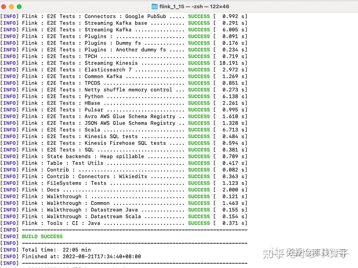
Task: Click the red close button
Action: coord(4,6)
